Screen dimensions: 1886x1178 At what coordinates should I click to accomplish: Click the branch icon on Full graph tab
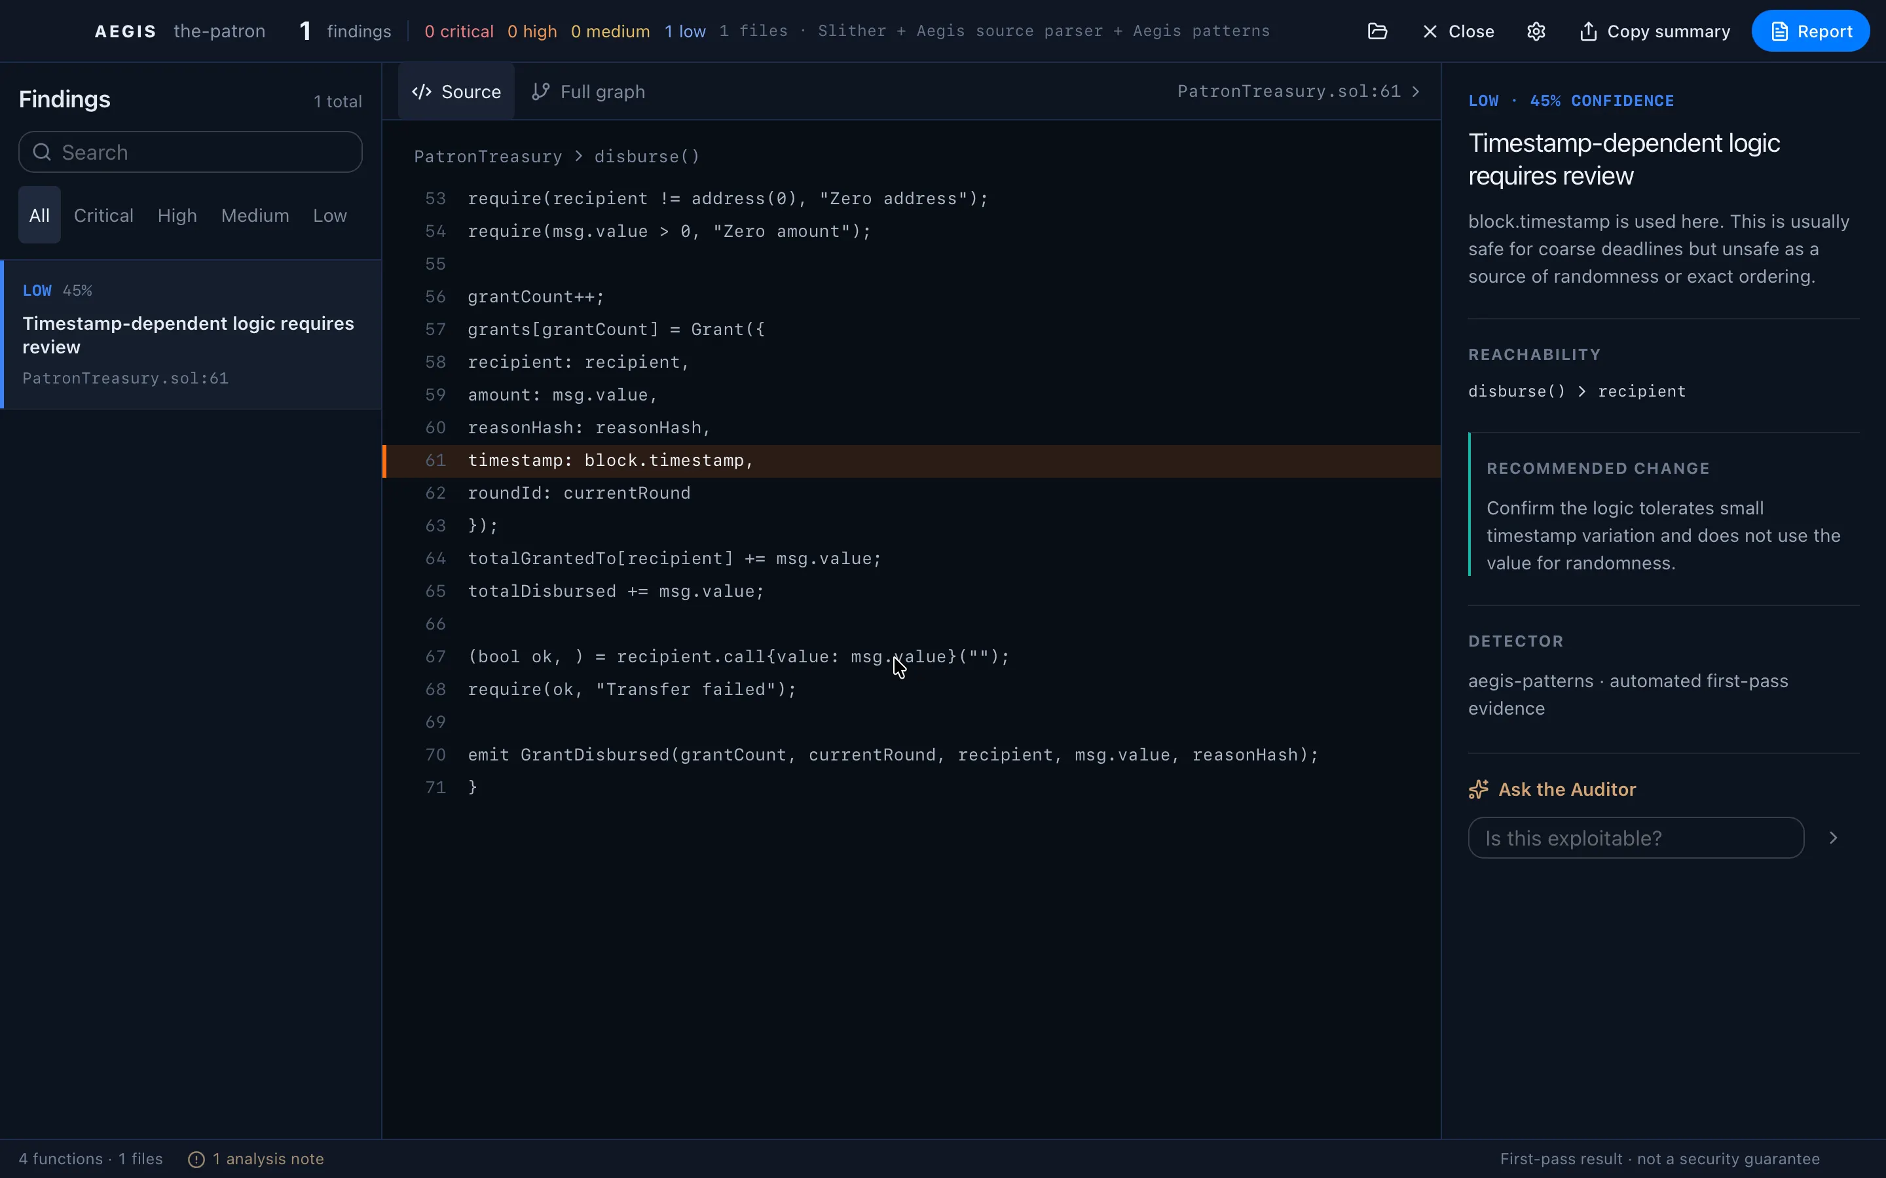(x=541, y=91)
